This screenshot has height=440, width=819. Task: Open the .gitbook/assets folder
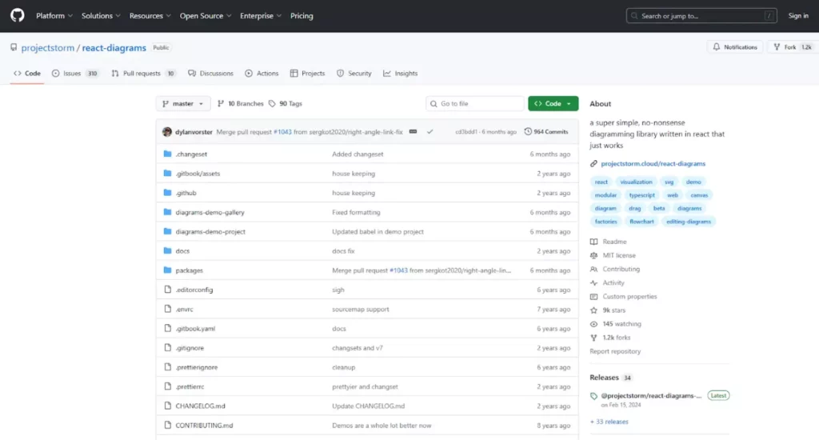point(198,174)
